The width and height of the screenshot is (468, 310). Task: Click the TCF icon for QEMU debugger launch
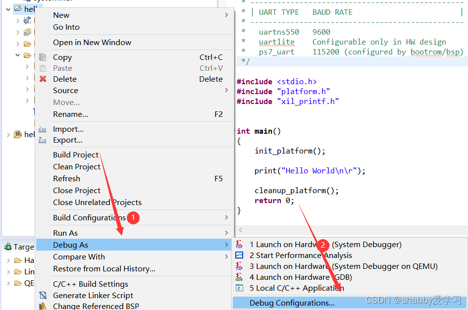239,266
